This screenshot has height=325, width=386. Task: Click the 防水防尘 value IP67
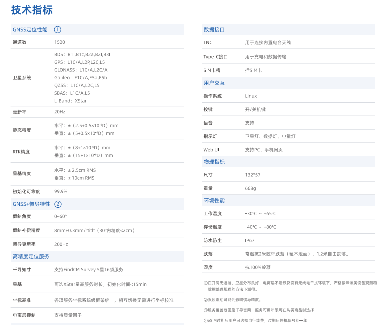250,240
